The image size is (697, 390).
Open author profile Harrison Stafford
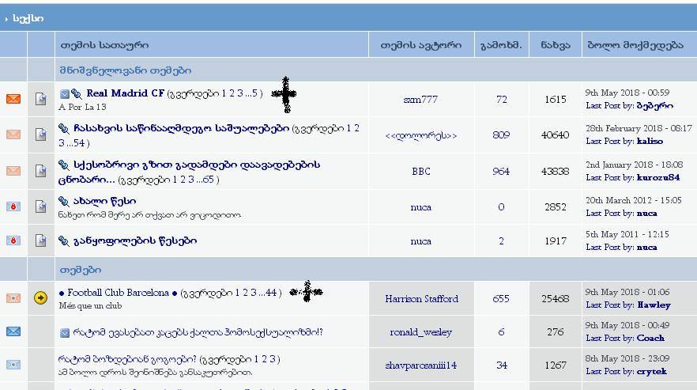(421, 299)
